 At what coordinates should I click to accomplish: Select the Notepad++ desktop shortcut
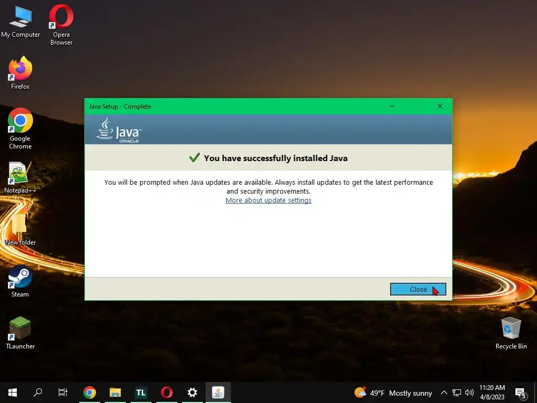[x=20, y=177]
